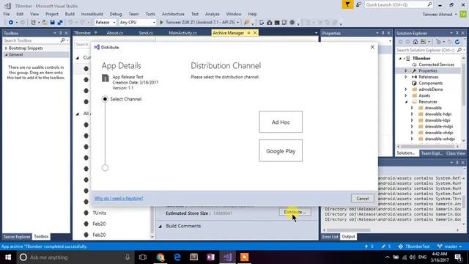Screen dimensions: 469x264
Task: Expand the References node in Solution Explorer
Action: (x=406, y=77)
